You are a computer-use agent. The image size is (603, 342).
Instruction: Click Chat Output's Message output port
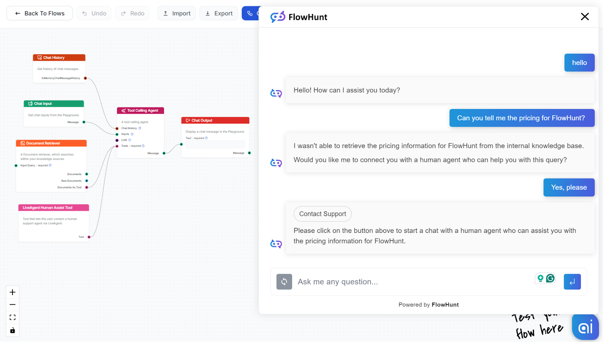[249, 153]
